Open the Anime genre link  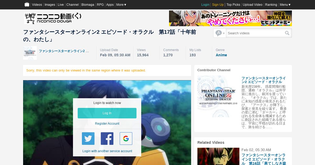point(221,55)
